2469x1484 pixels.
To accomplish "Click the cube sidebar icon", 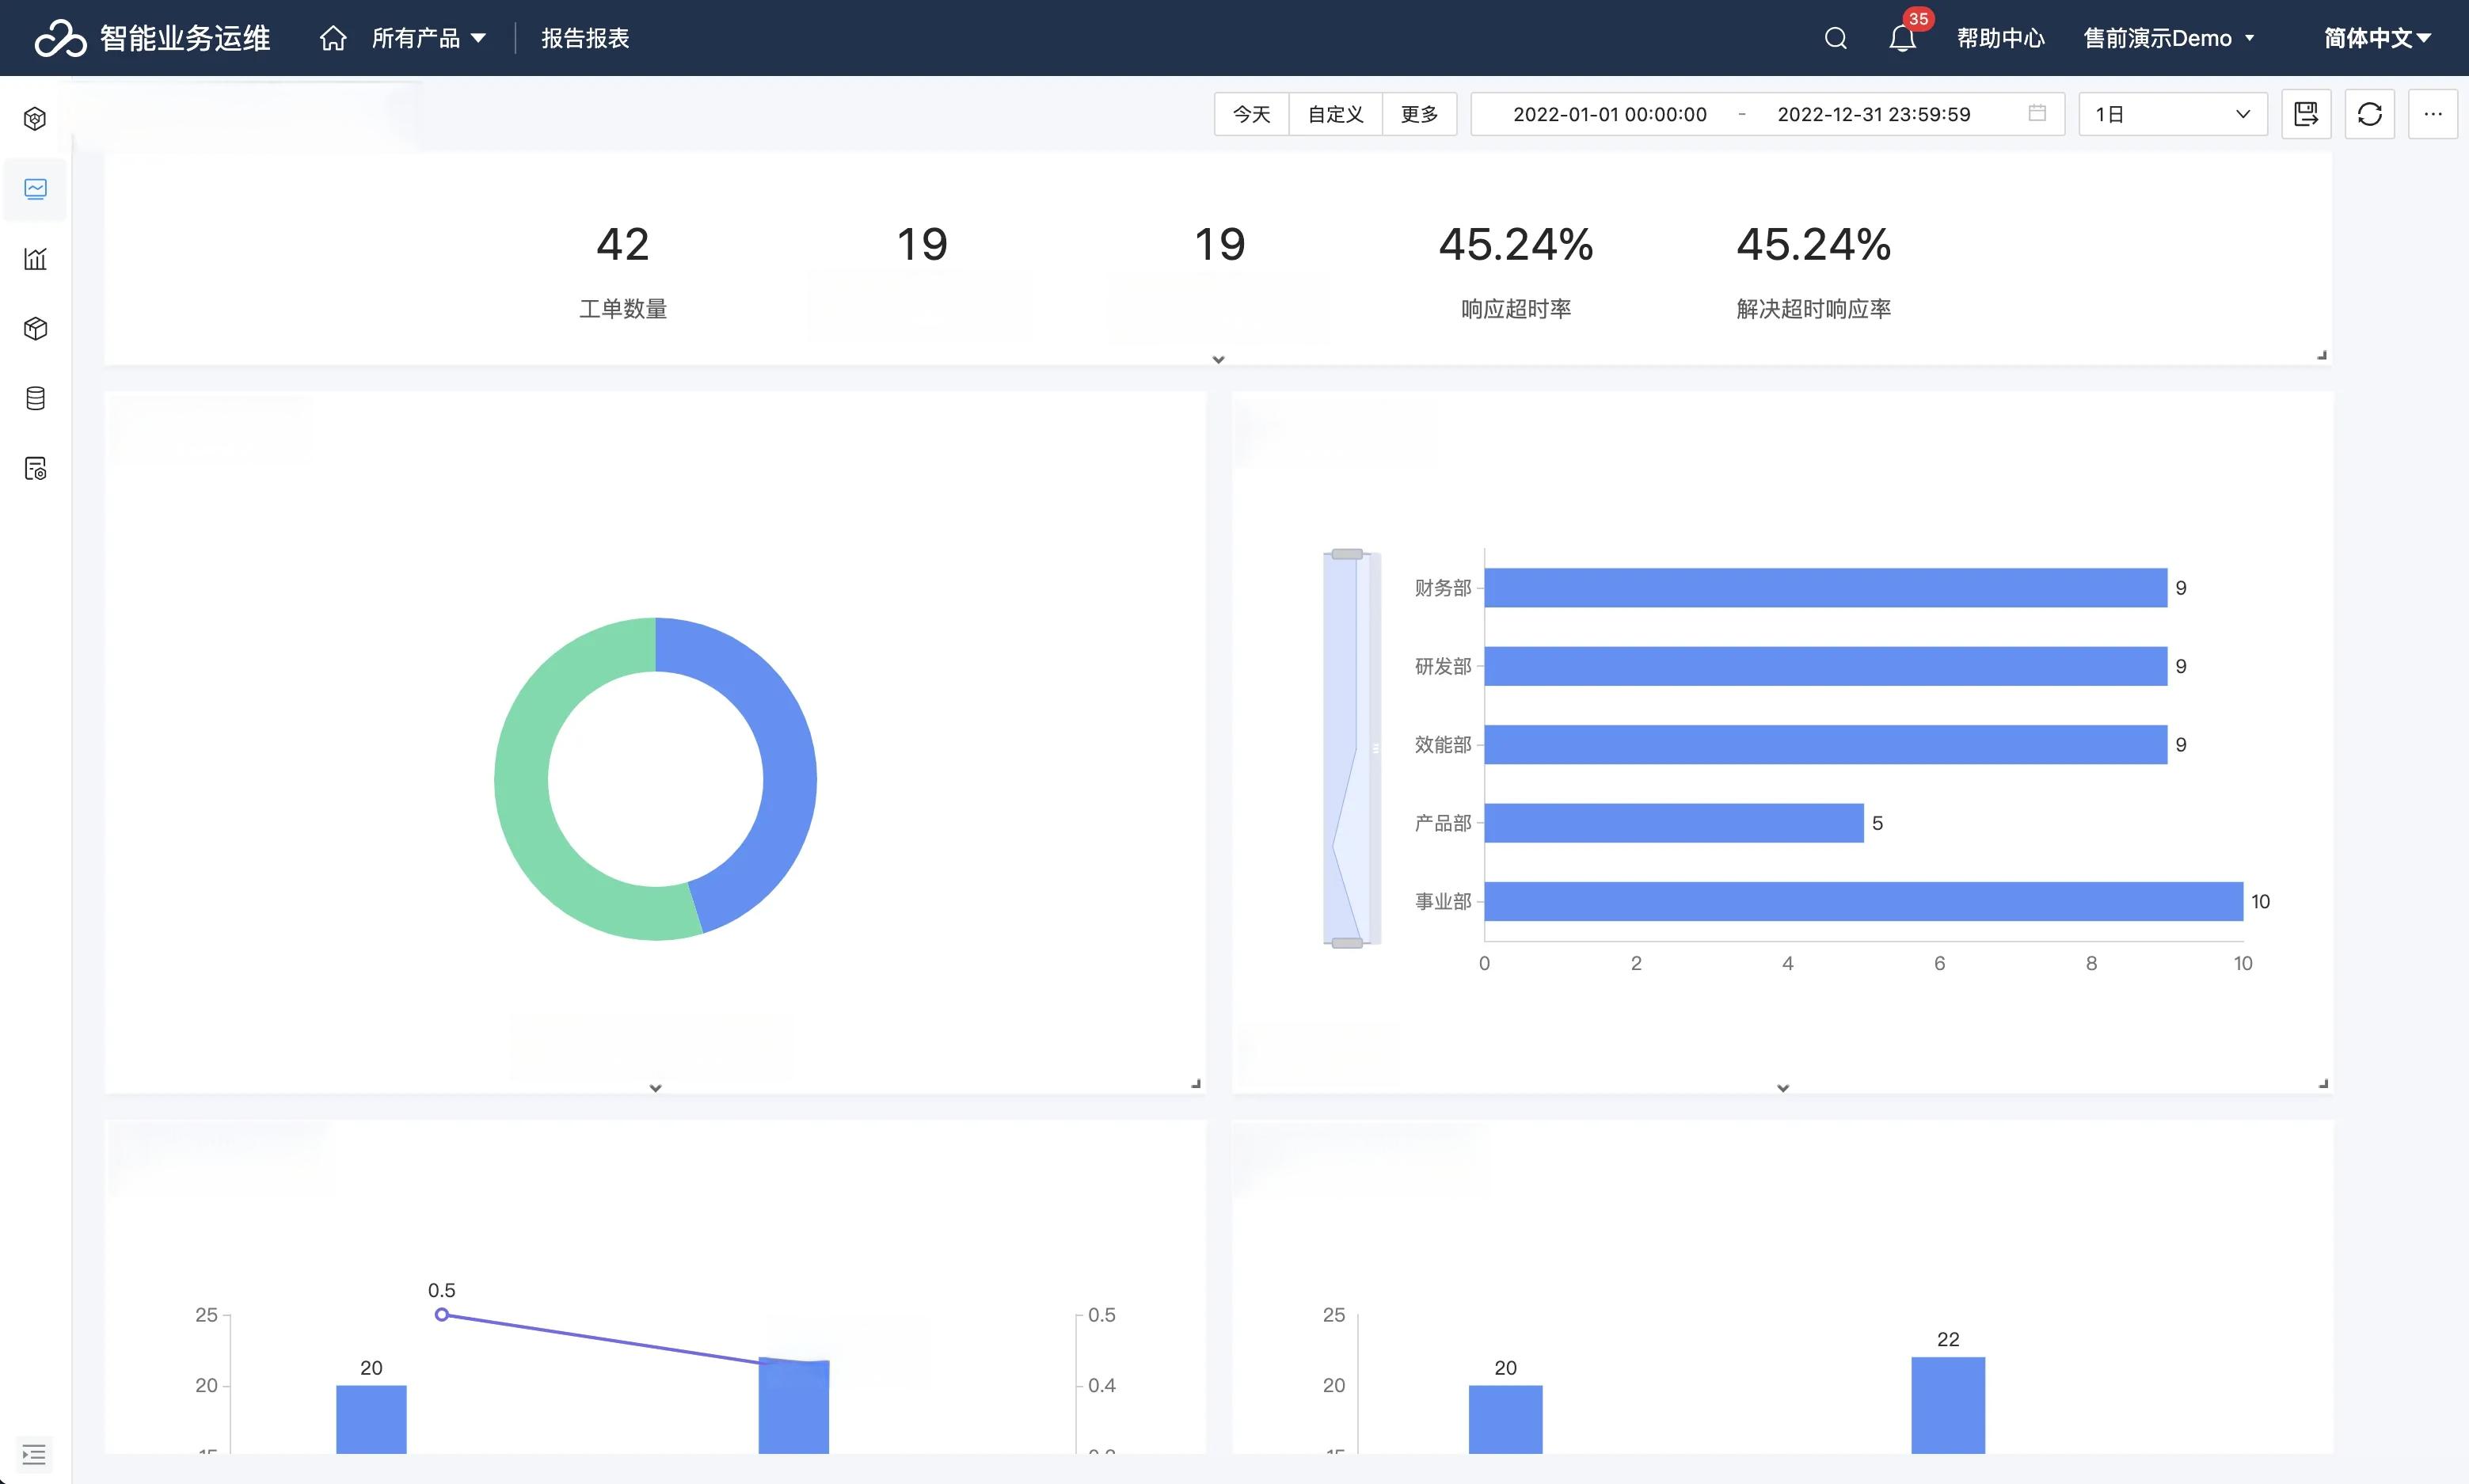I will [x=36, y=329].
